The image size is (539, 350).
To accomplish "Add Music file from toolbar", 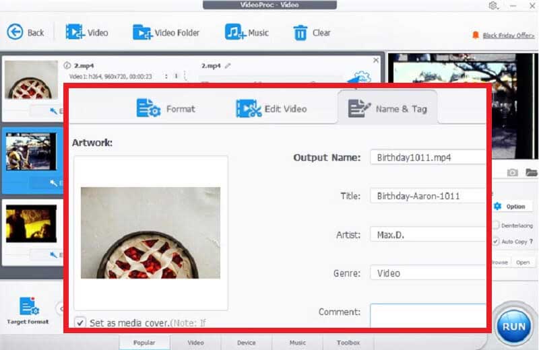I will point(247,32).
